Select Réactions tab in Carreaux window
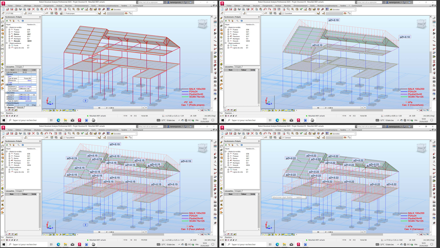The height and width of the screenshot is (248, 440). [228, 237]
